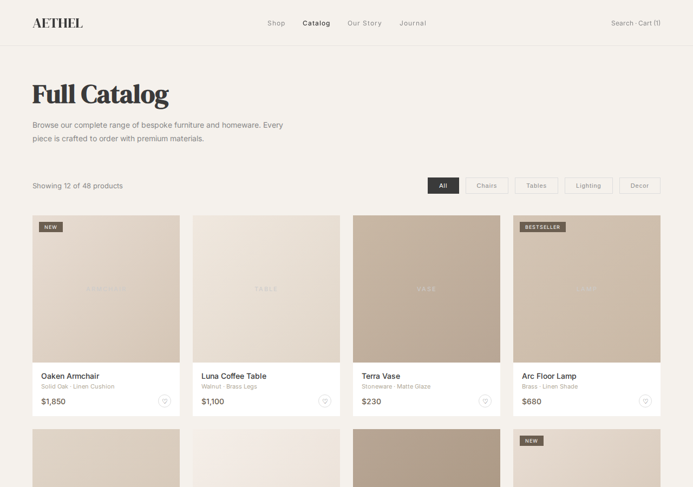
Task: Click the Arc Floor Lamp name
Action: coord(549,376)
